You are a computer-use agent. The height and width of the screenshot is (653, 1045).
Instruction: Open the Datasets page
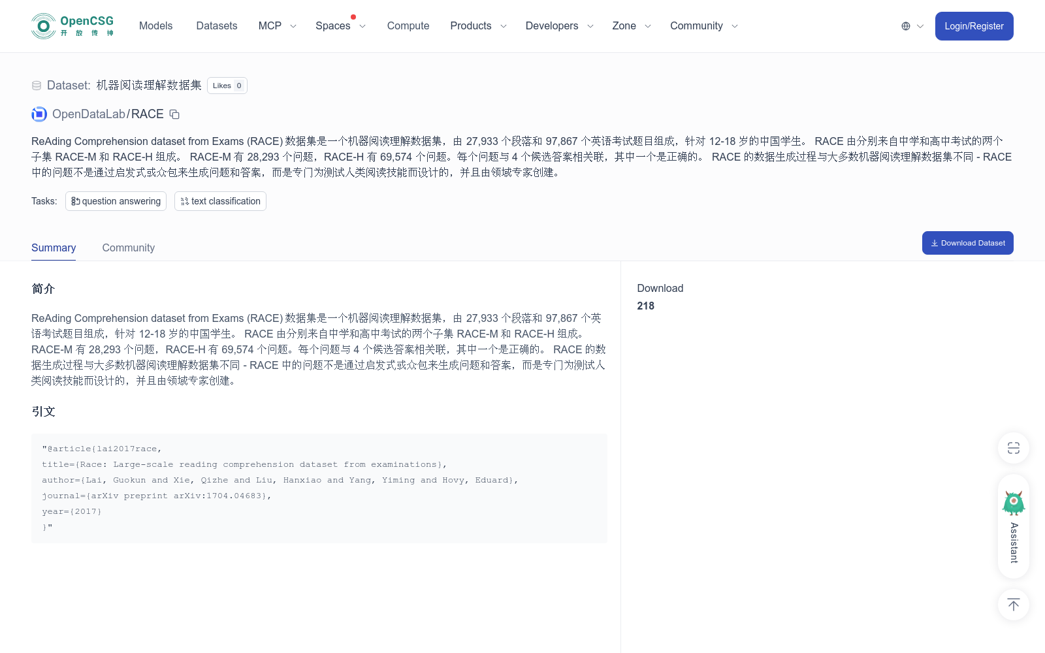click(x=217, y=26)
